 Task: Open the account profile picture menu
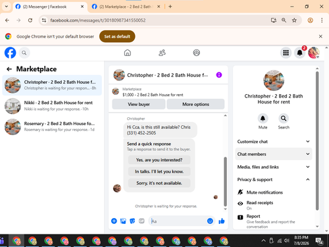pos(314,53)
